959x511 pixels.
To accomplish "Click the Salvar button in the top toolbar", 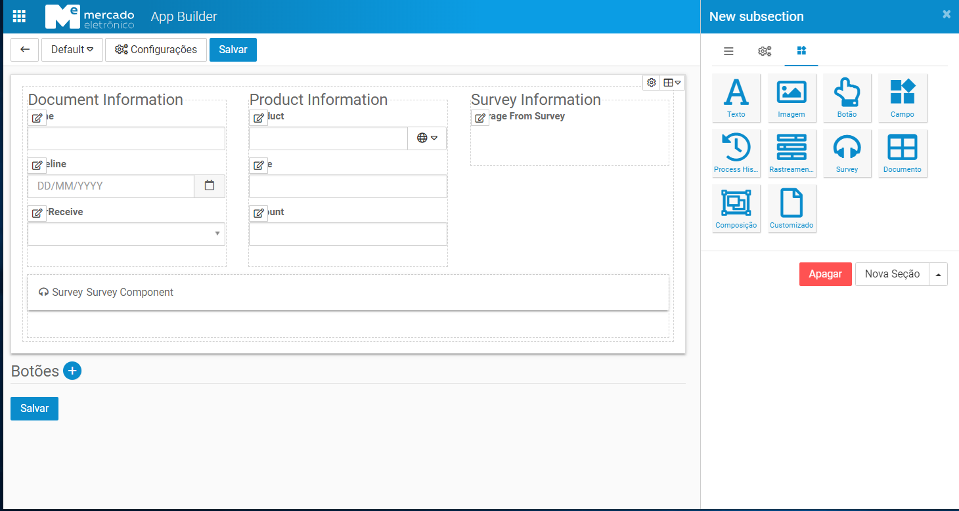I will [x=233, y=50].
